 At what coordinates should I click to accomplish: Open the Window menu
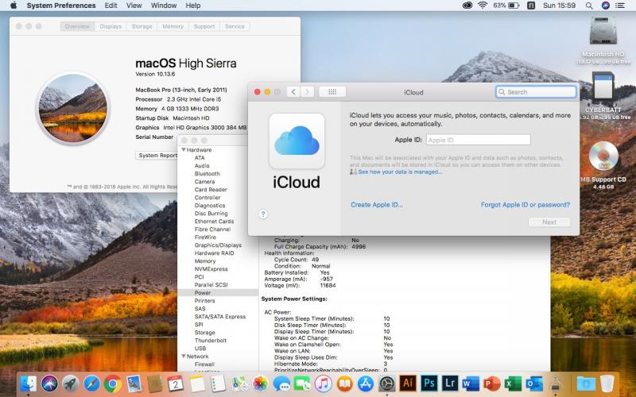[x=164, y=6]
